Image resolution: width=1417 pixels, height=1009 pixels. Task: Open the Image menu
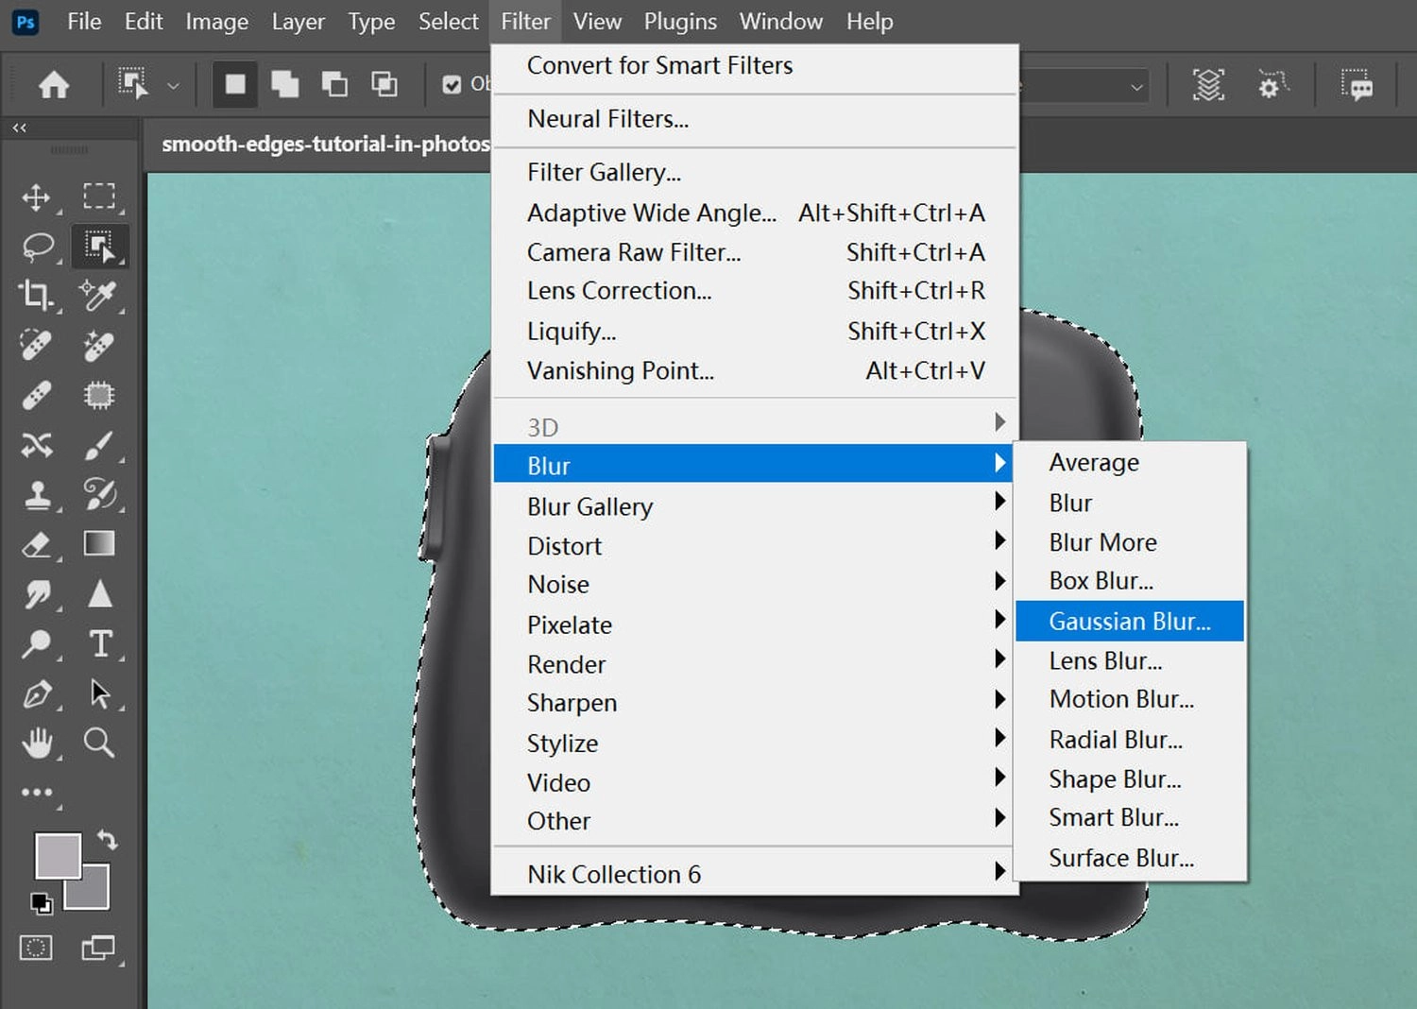217,22
